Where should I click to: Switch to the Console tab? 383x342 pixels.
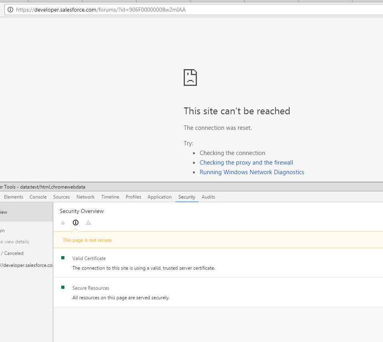(x=38, y=197)
